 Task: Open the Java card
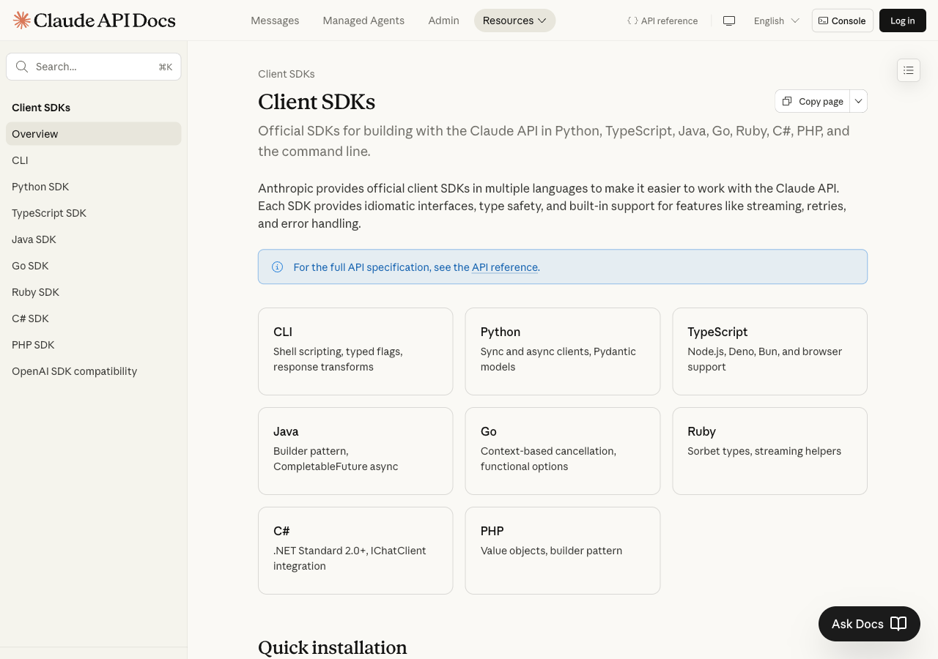tap(355, 451)
